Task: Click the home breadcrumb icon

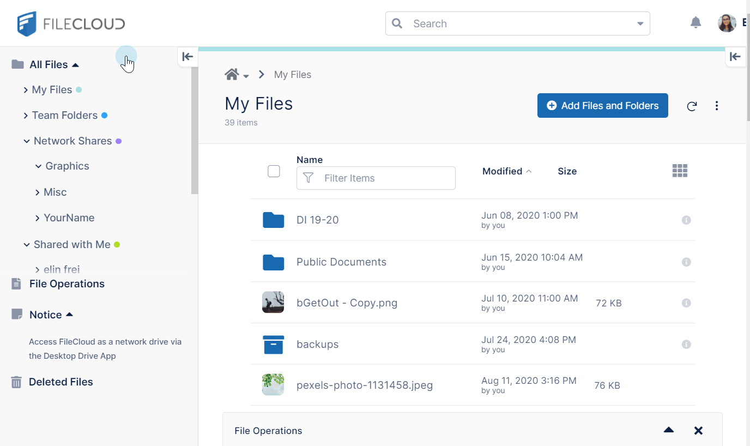Action: pos(232,75)
